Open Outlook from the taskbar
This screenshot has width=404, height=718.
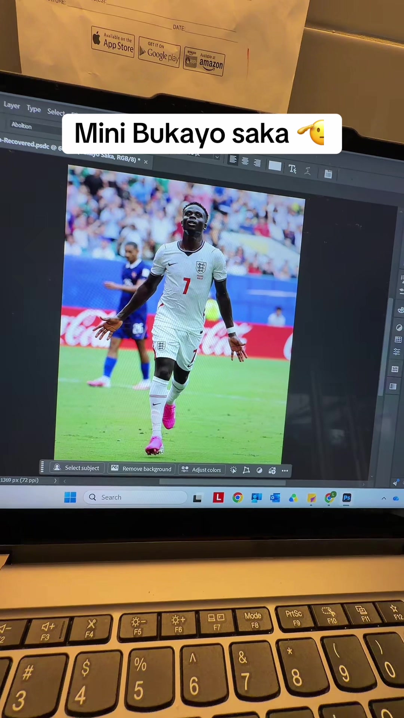(275, 498)
